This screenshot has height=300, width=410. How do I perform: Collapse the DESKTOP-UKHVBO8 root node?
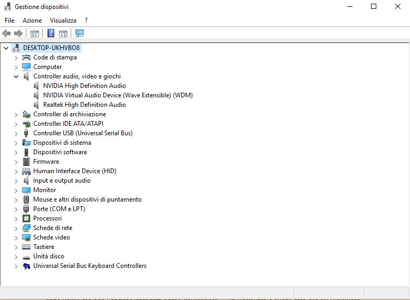(x=6, y=48)
